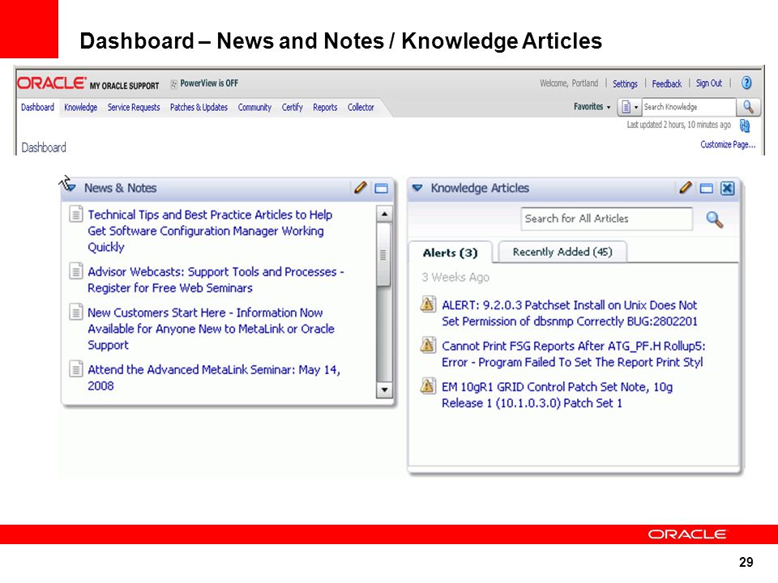Open Cannot Print FSG Reports article

click(x=574, y=354)
